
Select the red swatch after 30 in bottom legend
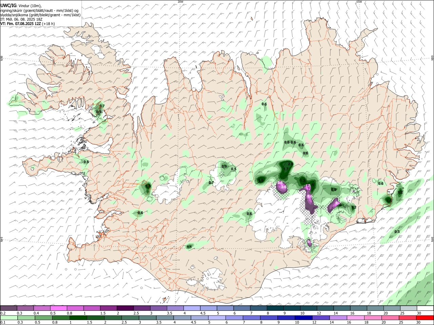424,318
